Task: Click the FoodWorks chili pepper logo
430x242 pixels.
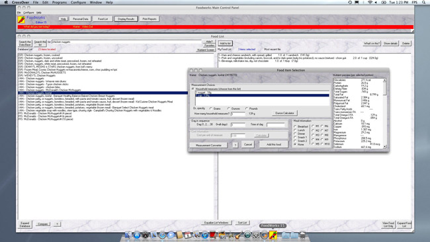Action: pos(21,19)
